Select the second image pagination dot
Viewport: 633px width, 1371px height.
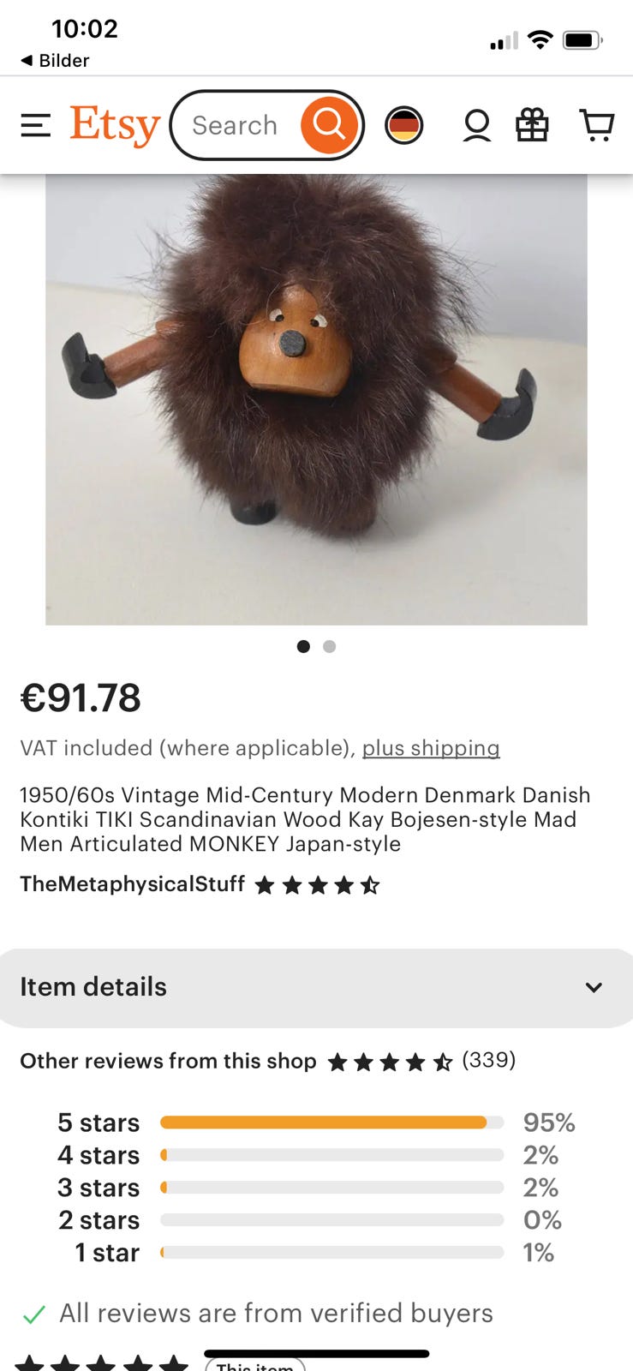pos(330,646)
